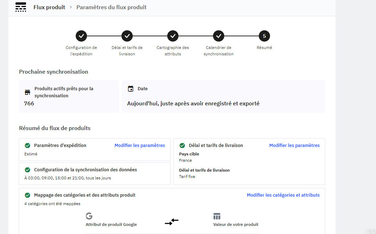376x234 pixels.
Task: Click the app logo icon in header
Action: (21, 7)
